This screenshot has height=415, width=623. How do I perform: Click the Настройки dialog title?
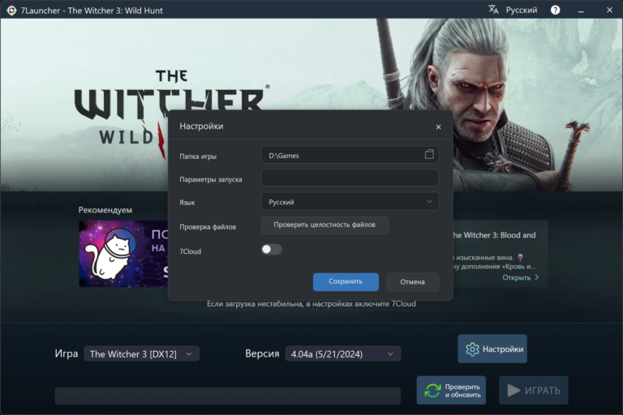pyautogui.click(x=201, y=126)
